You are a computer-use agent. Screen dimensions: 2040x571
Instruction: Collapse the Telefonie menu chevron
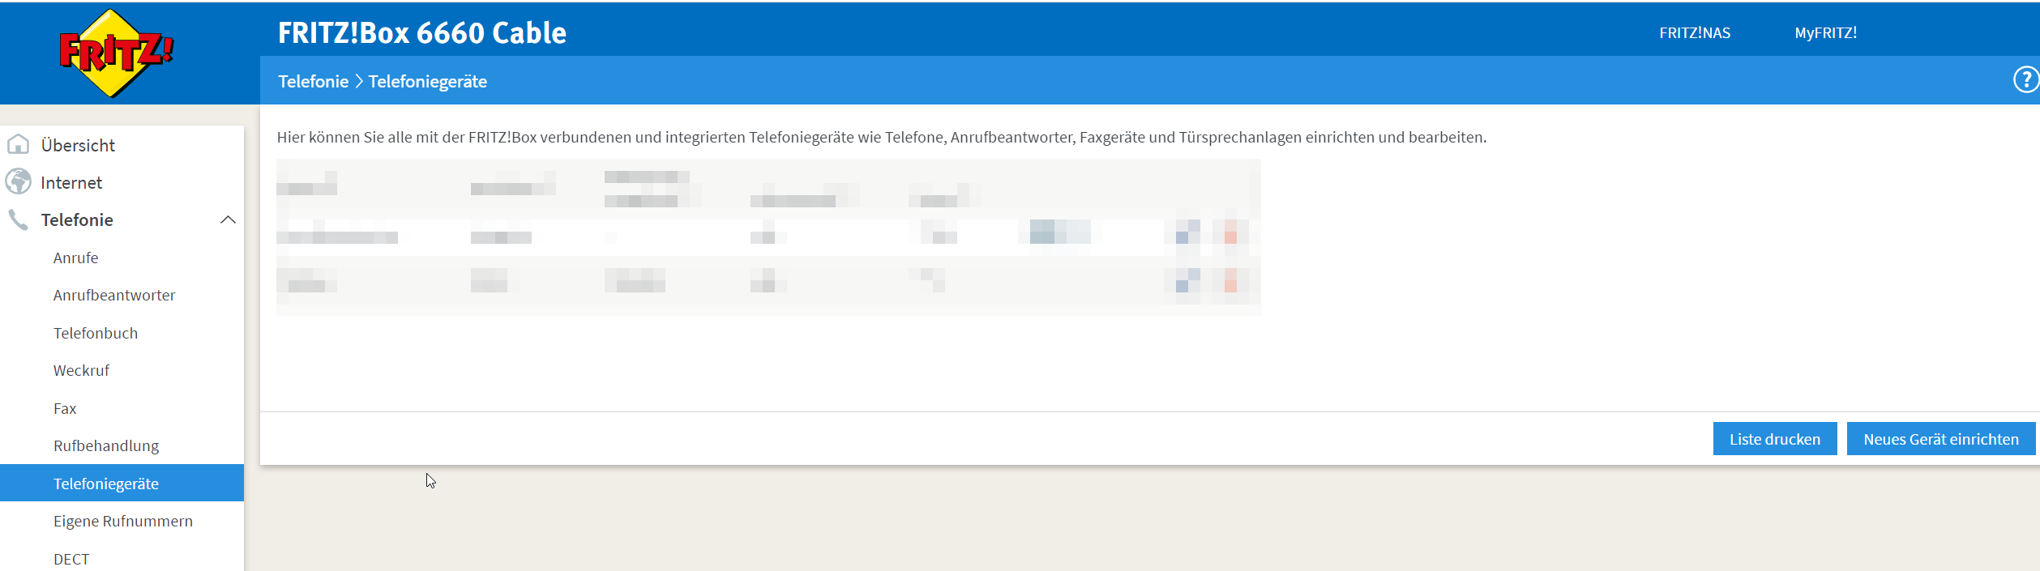(228, 219)
